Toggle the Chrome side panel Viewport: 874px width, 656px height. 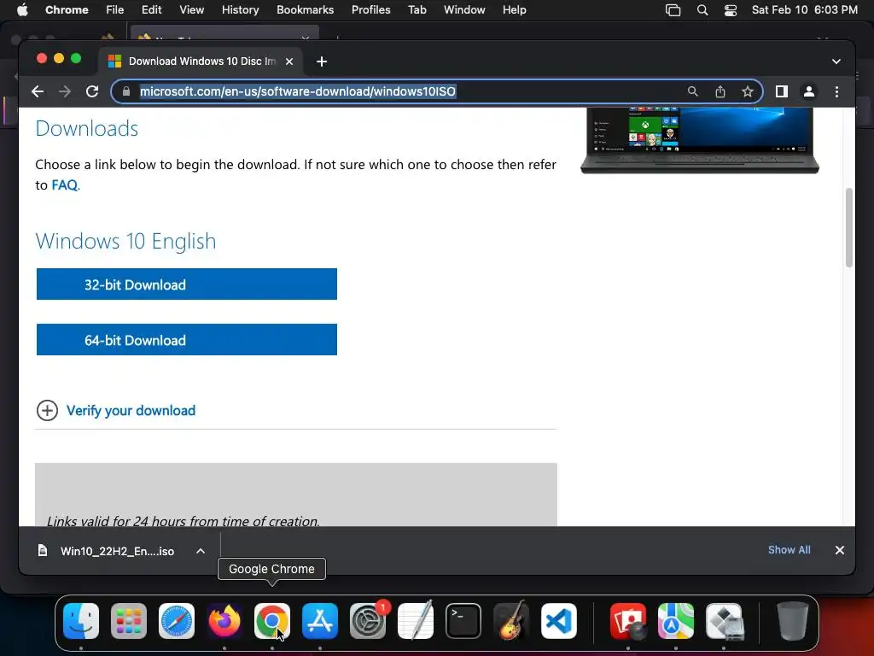pos(782,91)
